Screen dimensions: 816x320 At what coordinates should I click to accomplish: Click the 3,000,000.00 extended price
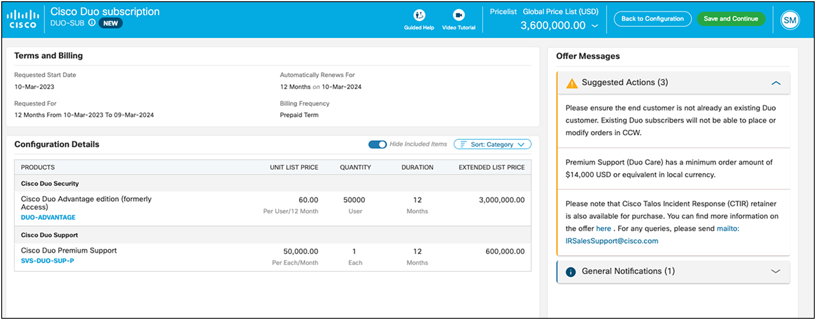pyautogui.click(x=502, y=200)
